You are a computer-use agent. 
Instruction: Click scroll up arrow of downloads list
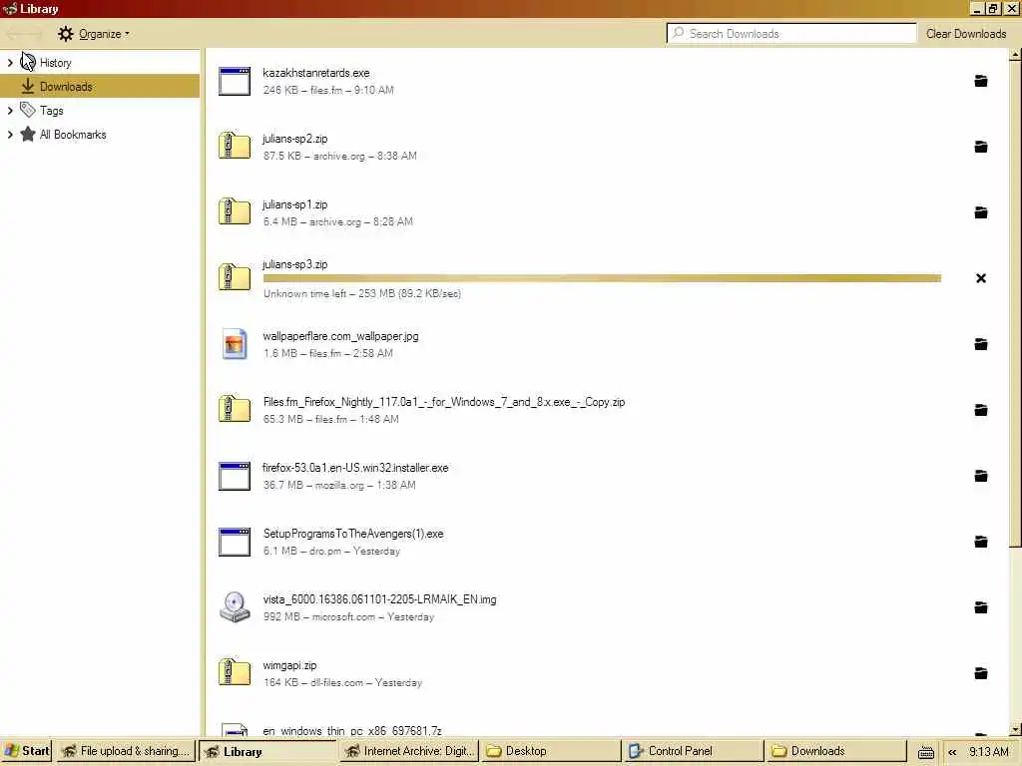pos(1015,55)
